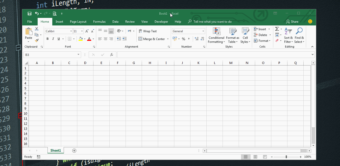Switch to Page Break Preview in status bar

(265, 157)
